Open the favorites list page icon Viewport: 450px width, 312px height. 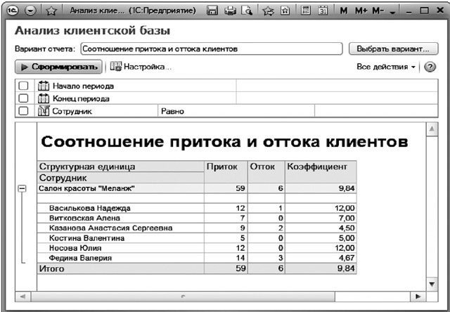coord(285,11)
